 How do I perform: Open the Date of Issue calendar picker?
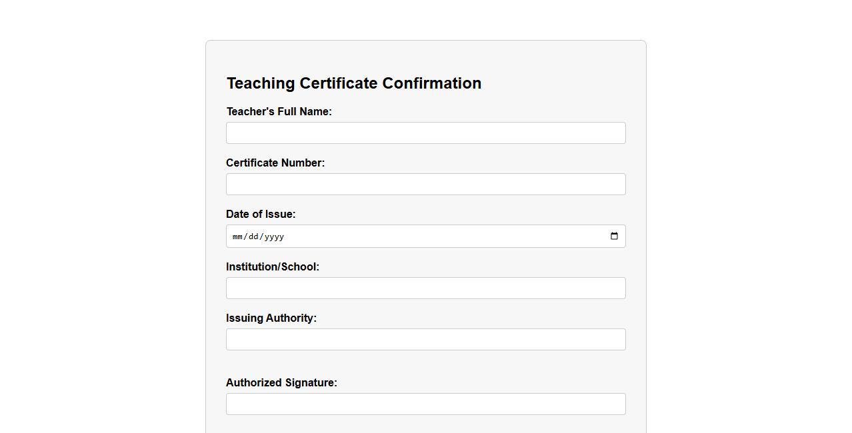(x=614, y=236)
